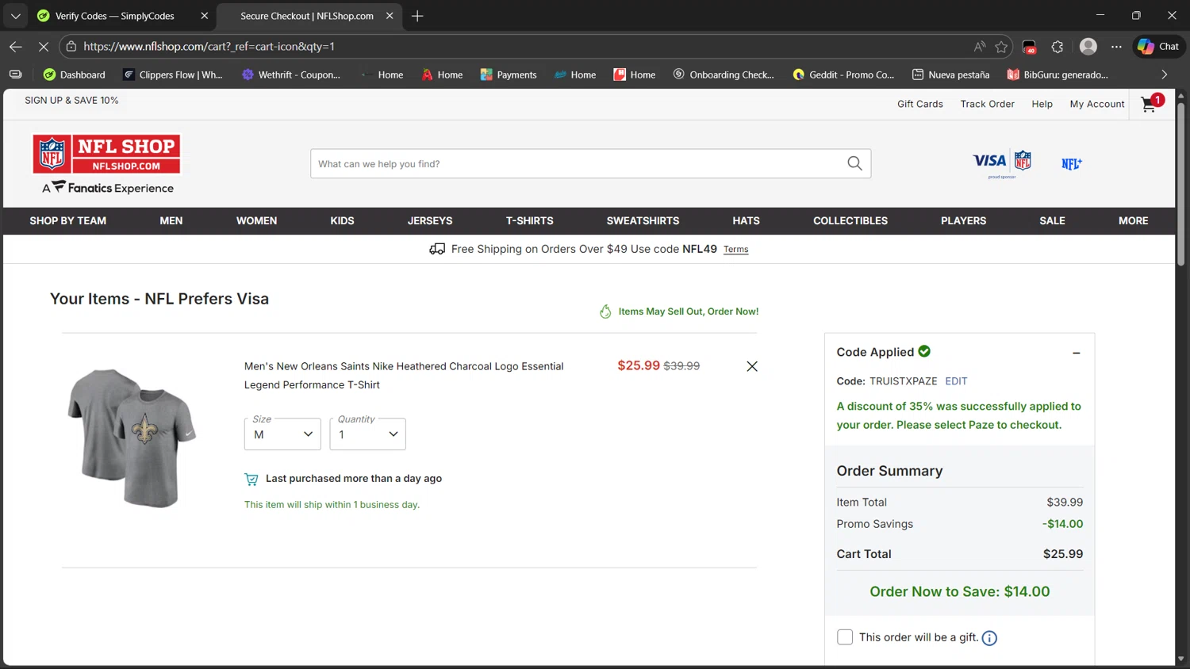Open Copilot Chat button
This screenshot has height=669, width=1190.
(1159, 47)
